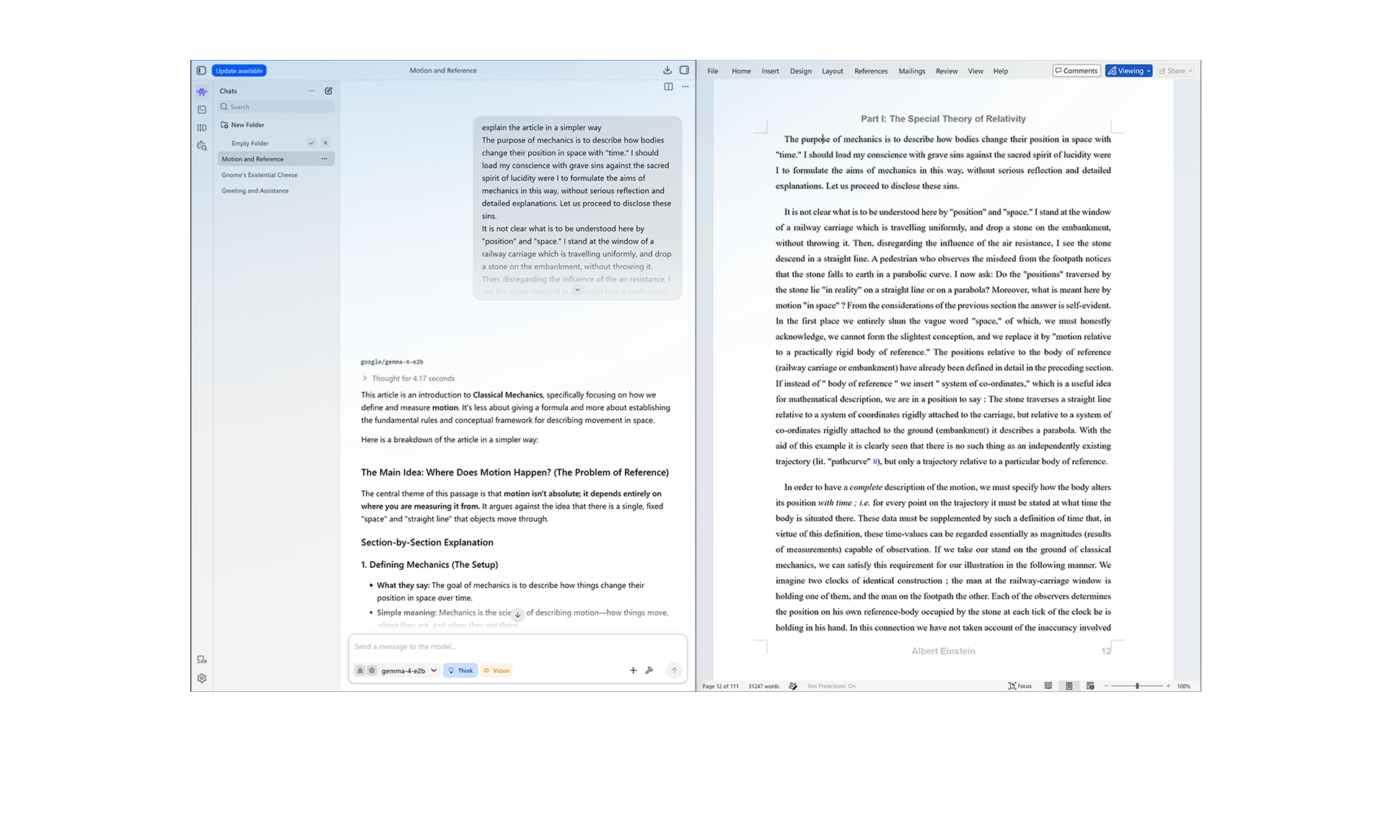
Task: Jump to latest message with down arrow
Action: point(517,615)
